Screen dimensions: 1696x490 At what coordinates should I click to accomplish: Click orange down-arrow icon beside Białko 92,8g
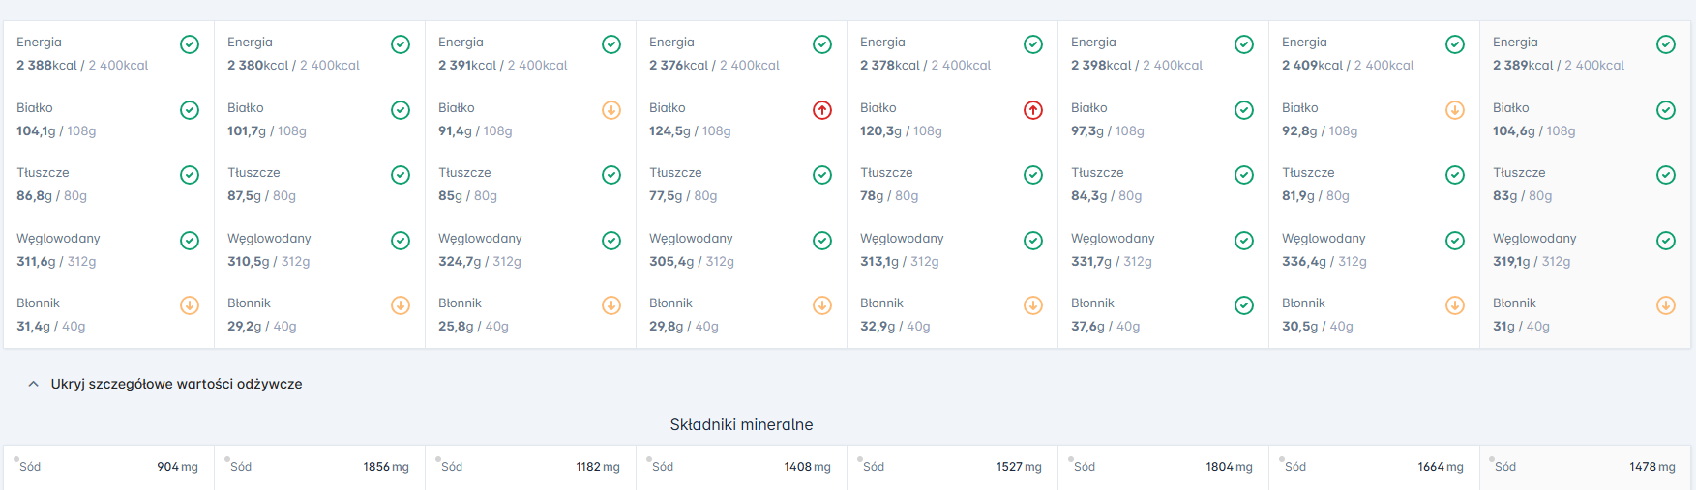click(1455, 110)
